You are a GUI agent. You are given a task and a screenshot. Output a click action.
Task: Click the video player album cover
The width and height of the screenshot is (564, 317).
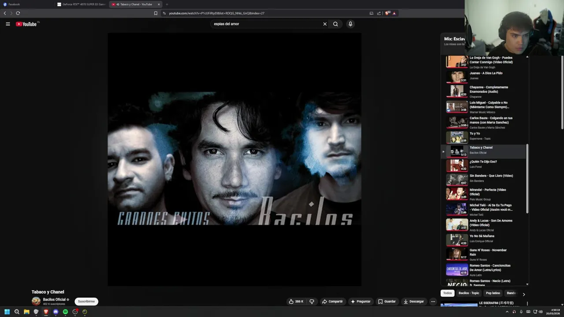pos(234,159)
